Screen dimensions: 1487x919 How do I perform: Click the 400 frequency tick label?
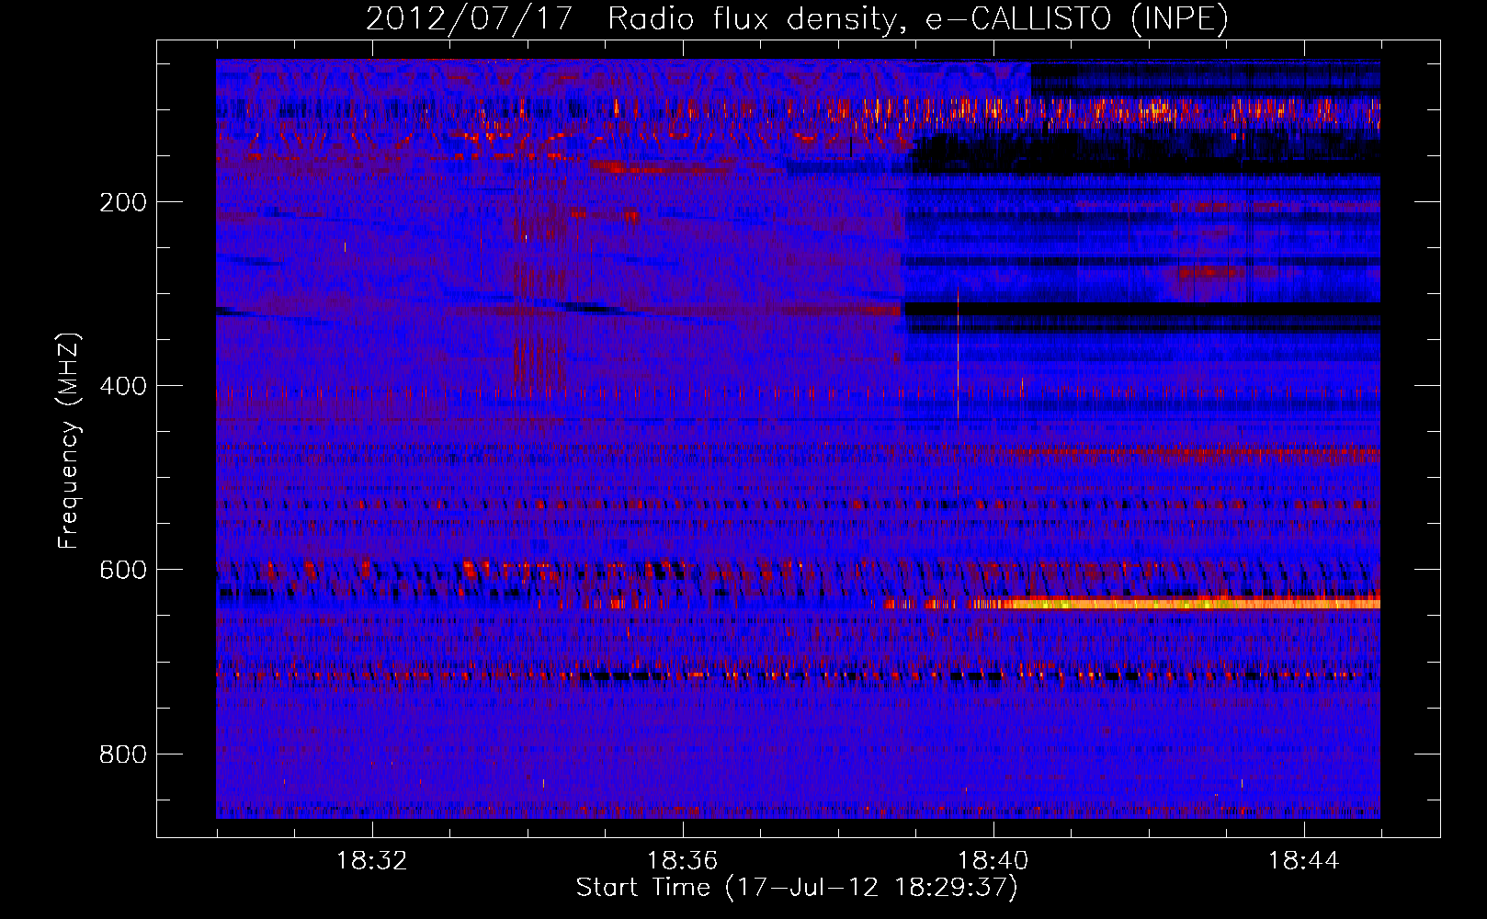click(122, 386)
